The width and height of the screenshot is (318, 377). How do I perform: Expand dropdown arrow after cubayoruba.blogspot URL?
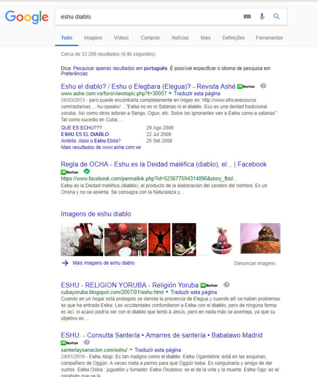pyautogui.click(x=167, y=292)
